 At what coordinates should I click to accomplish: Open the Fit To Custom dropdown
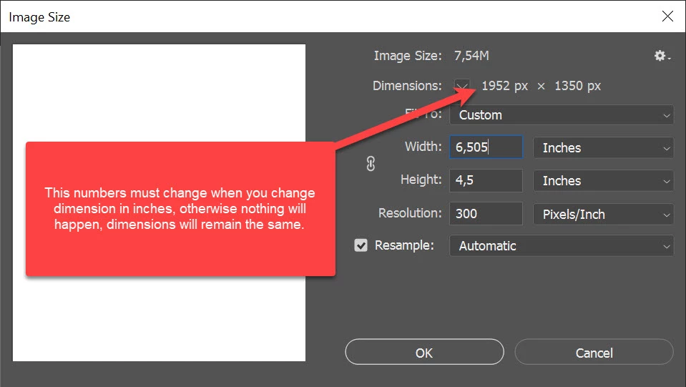click(x=562, y=115)
